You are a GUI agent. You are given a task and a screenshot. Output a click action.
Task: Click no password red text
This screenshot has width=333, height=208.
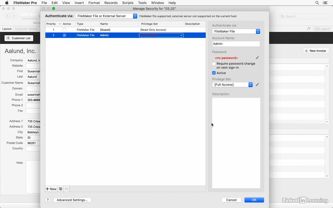(226, 58)
